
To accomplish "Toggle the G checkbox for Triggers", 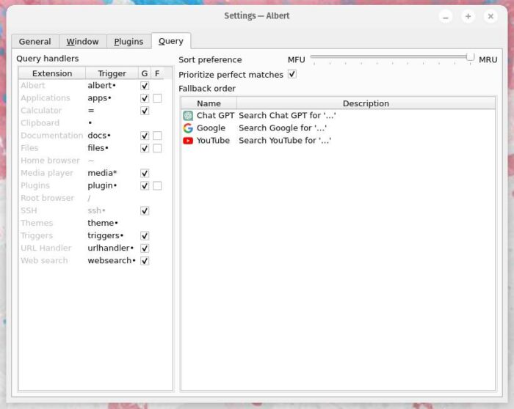I will click(x=145, y=235).
